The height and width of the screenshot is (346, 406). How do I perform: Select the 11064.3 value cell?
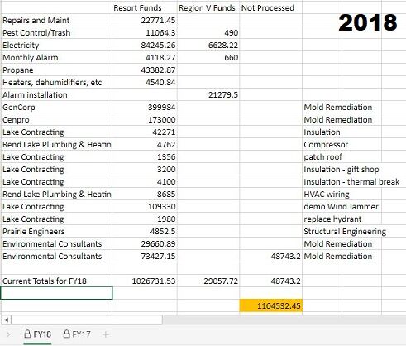click(x=145, y=32)
